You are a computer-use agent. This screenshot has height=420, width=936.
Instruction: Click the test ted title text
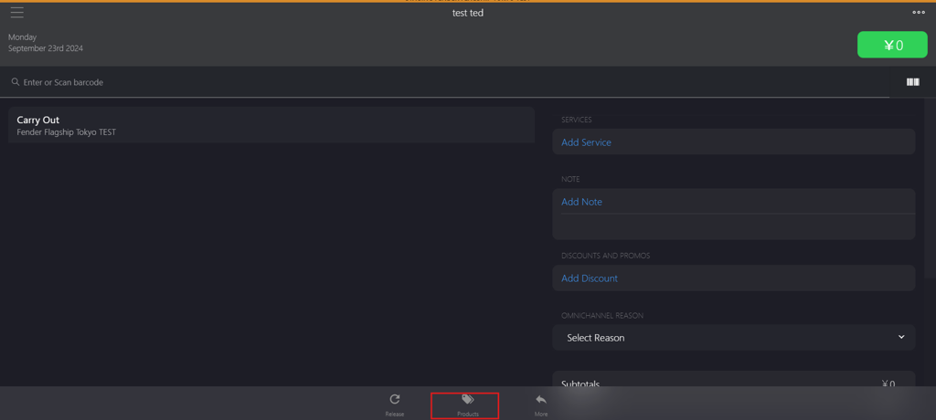click(x=468, y=13)
